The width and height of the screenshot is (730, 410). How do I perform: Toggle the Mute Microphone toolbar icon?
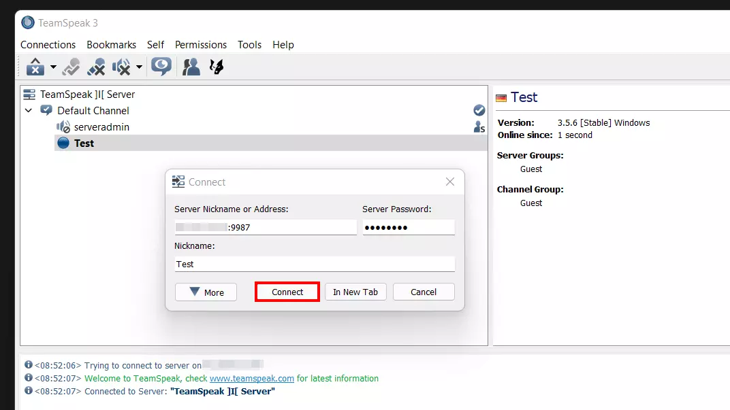click(97, 67)
